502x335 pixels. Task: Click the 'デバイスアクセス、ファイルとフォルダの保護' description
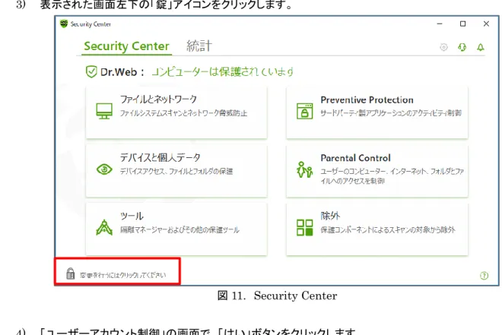pos(176,172)
